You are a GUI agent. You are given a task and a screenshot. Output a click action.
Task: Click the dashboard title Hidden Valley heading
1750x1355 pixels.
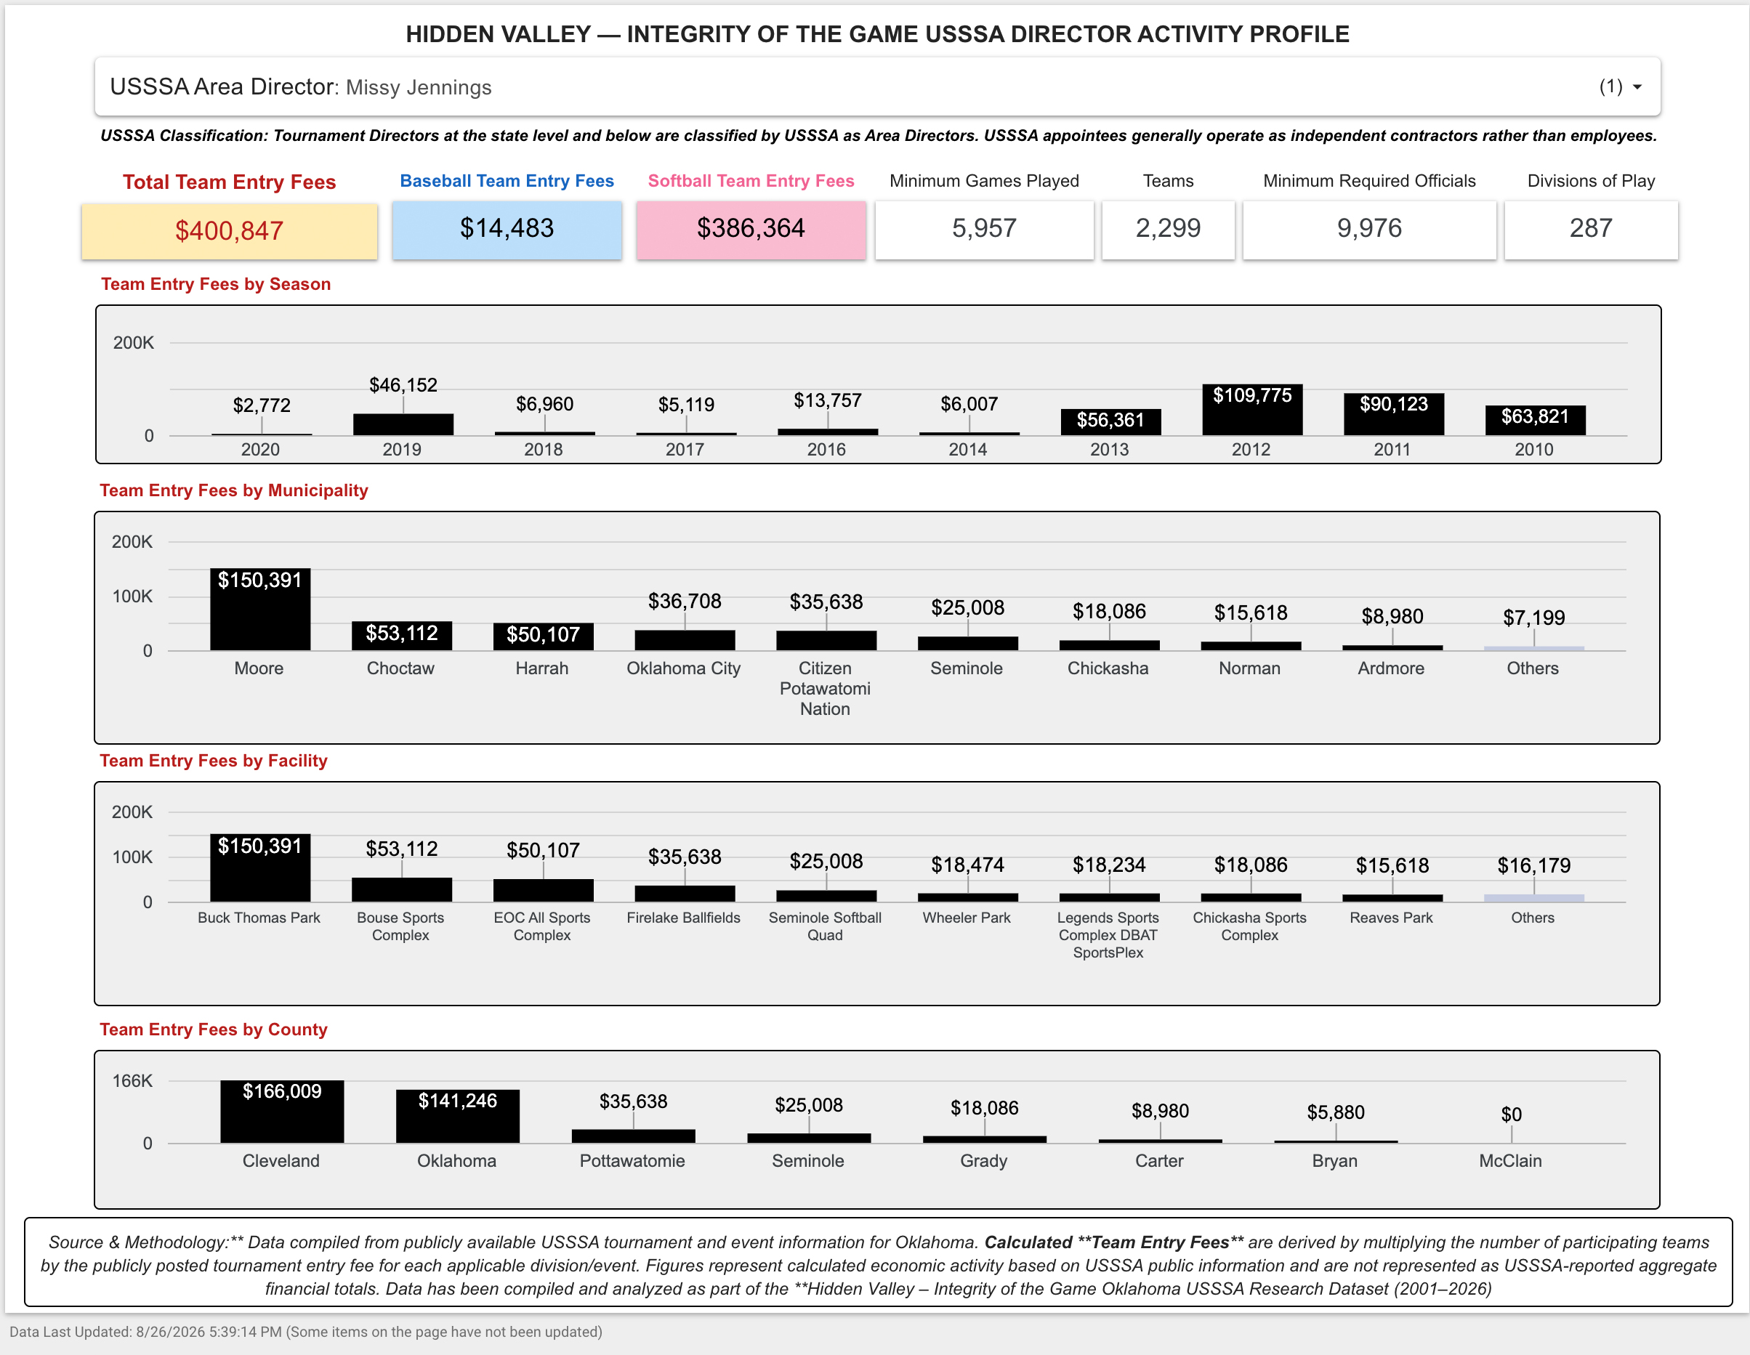click(x=877, y=34)
